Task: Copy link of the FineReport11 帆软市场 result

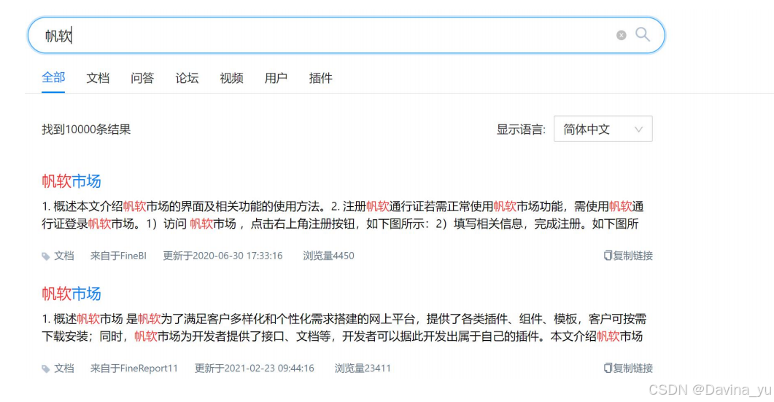Action: coord(628,368)
